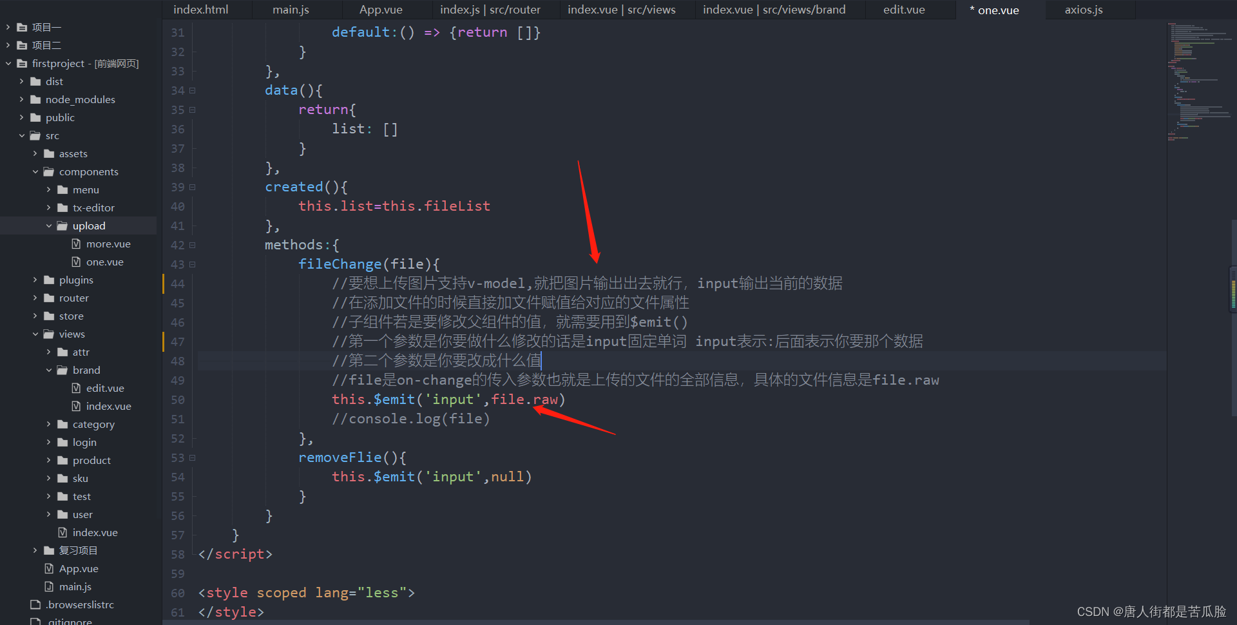Viewport: 1237px width, 625px height.
Task: Click the style scoped lang="less" tag
Action: [307, 593]
